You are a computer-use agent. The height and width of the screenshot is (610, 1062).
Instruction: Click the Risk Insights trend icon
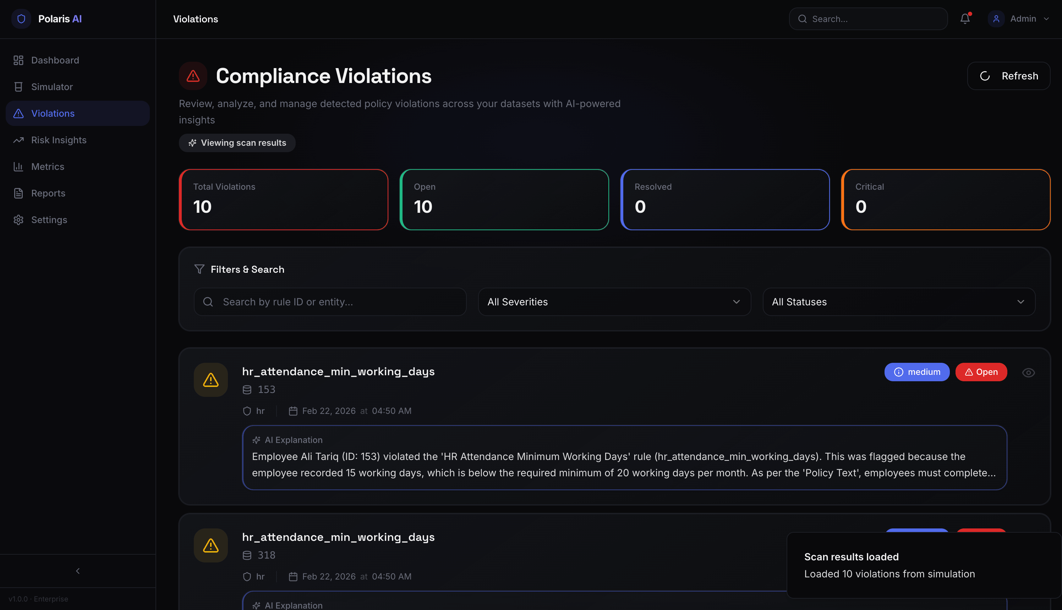[x=18, y=140]
